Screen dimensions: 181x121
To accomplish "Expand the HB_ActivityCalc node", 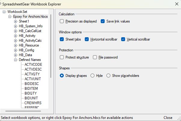I will 15,41.
